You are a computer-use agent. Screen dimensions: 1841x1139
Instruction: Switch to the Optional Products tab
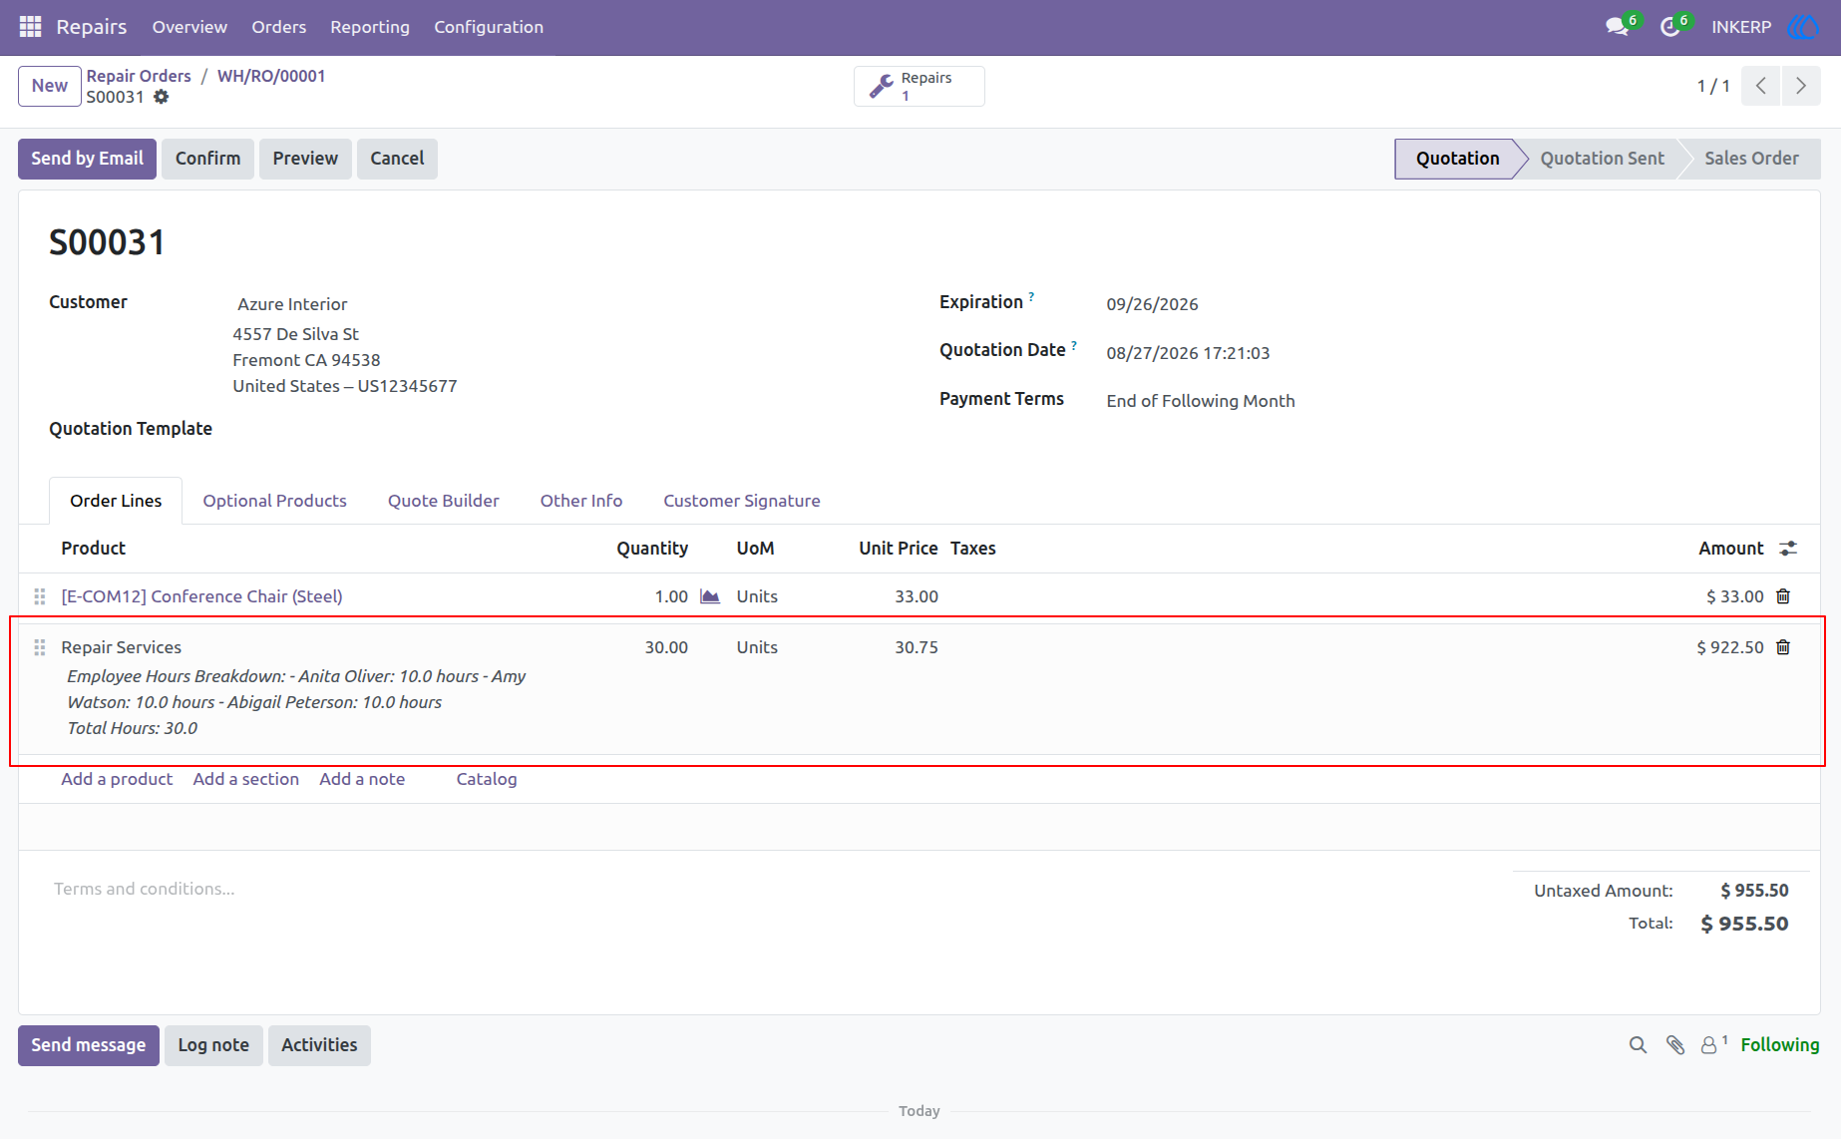(274, 501)
